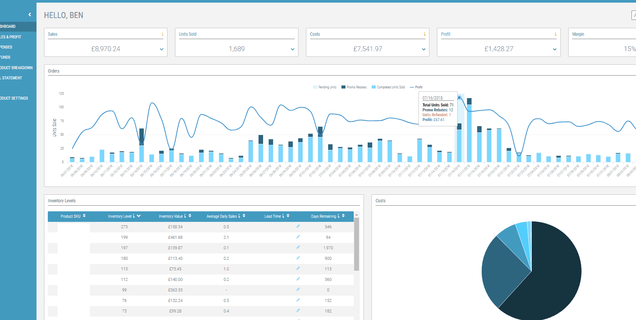Screen dimensions: 636x320
Task: Sort table by Lead Time arrows
Action: coord(288,216)
